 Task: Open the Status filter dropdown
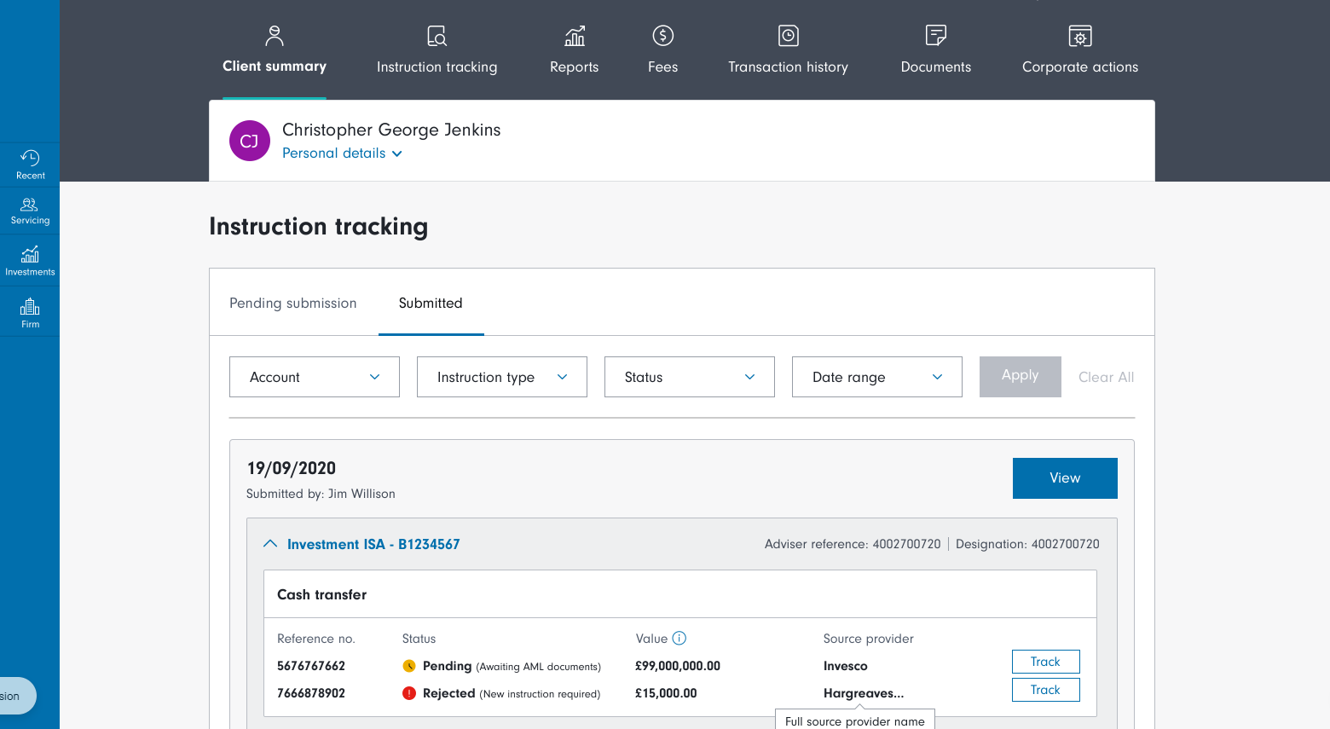coord(689,377)
